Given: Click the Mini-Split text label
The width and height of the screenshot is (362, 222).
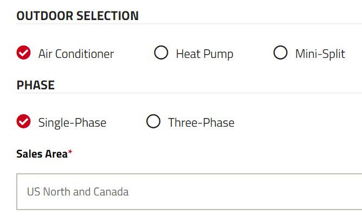Looking at the screenshot, I should click(320, 54).
